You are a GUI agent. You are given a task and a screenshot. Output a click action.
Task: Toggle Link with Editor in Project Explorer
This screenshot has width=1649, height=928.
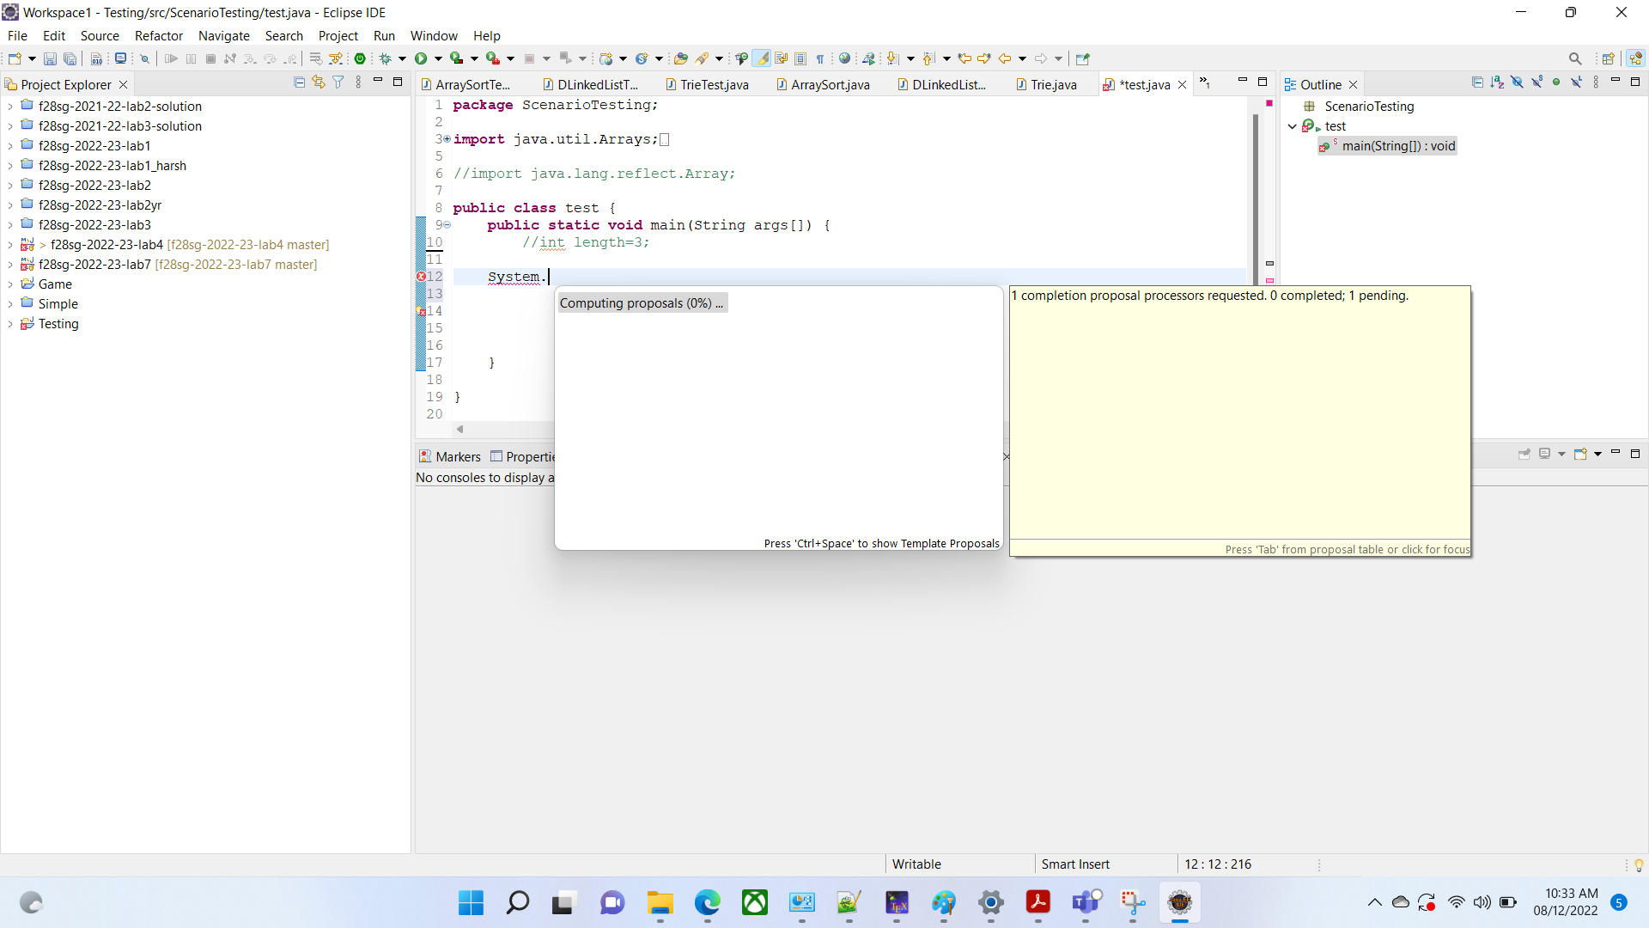point(319,82)
